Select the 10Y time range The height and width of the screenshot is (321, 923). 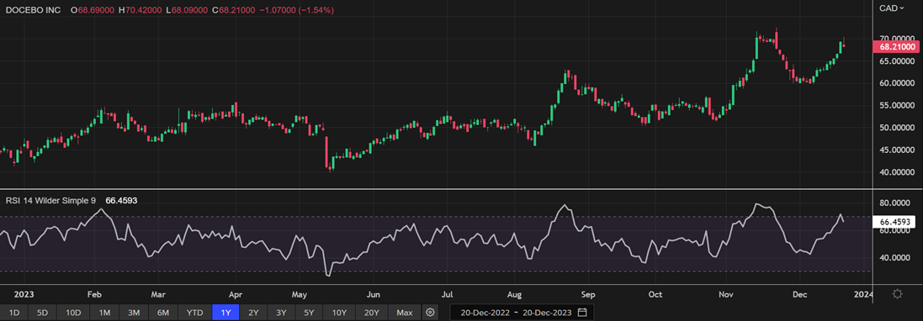pos(339,313)
